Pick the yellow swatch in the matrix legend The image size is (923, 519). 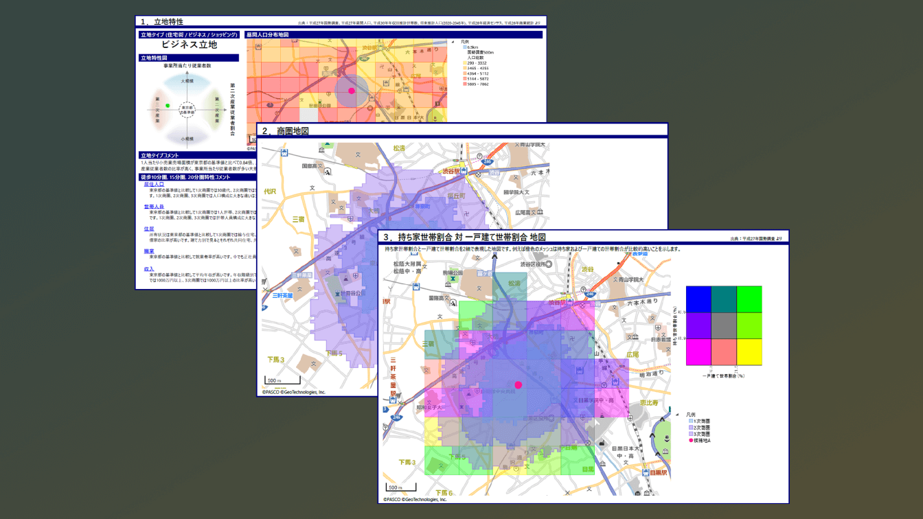pyautogui.click(x=749, y=351)
